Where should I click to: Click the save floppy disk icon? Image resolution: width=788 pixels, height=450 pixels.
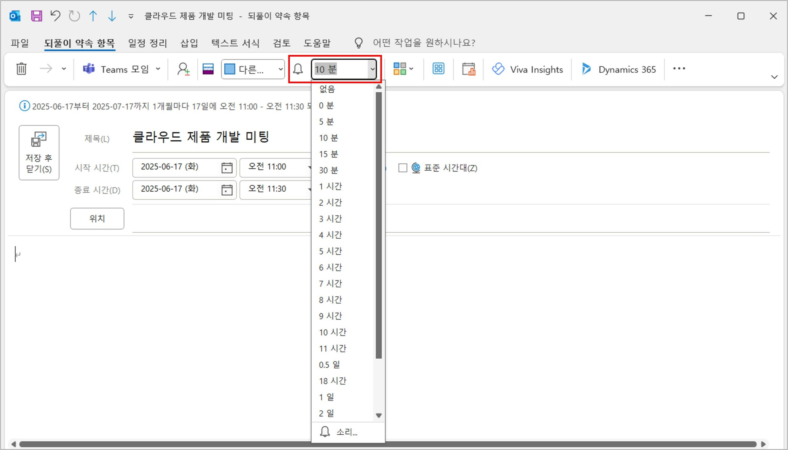37,16
